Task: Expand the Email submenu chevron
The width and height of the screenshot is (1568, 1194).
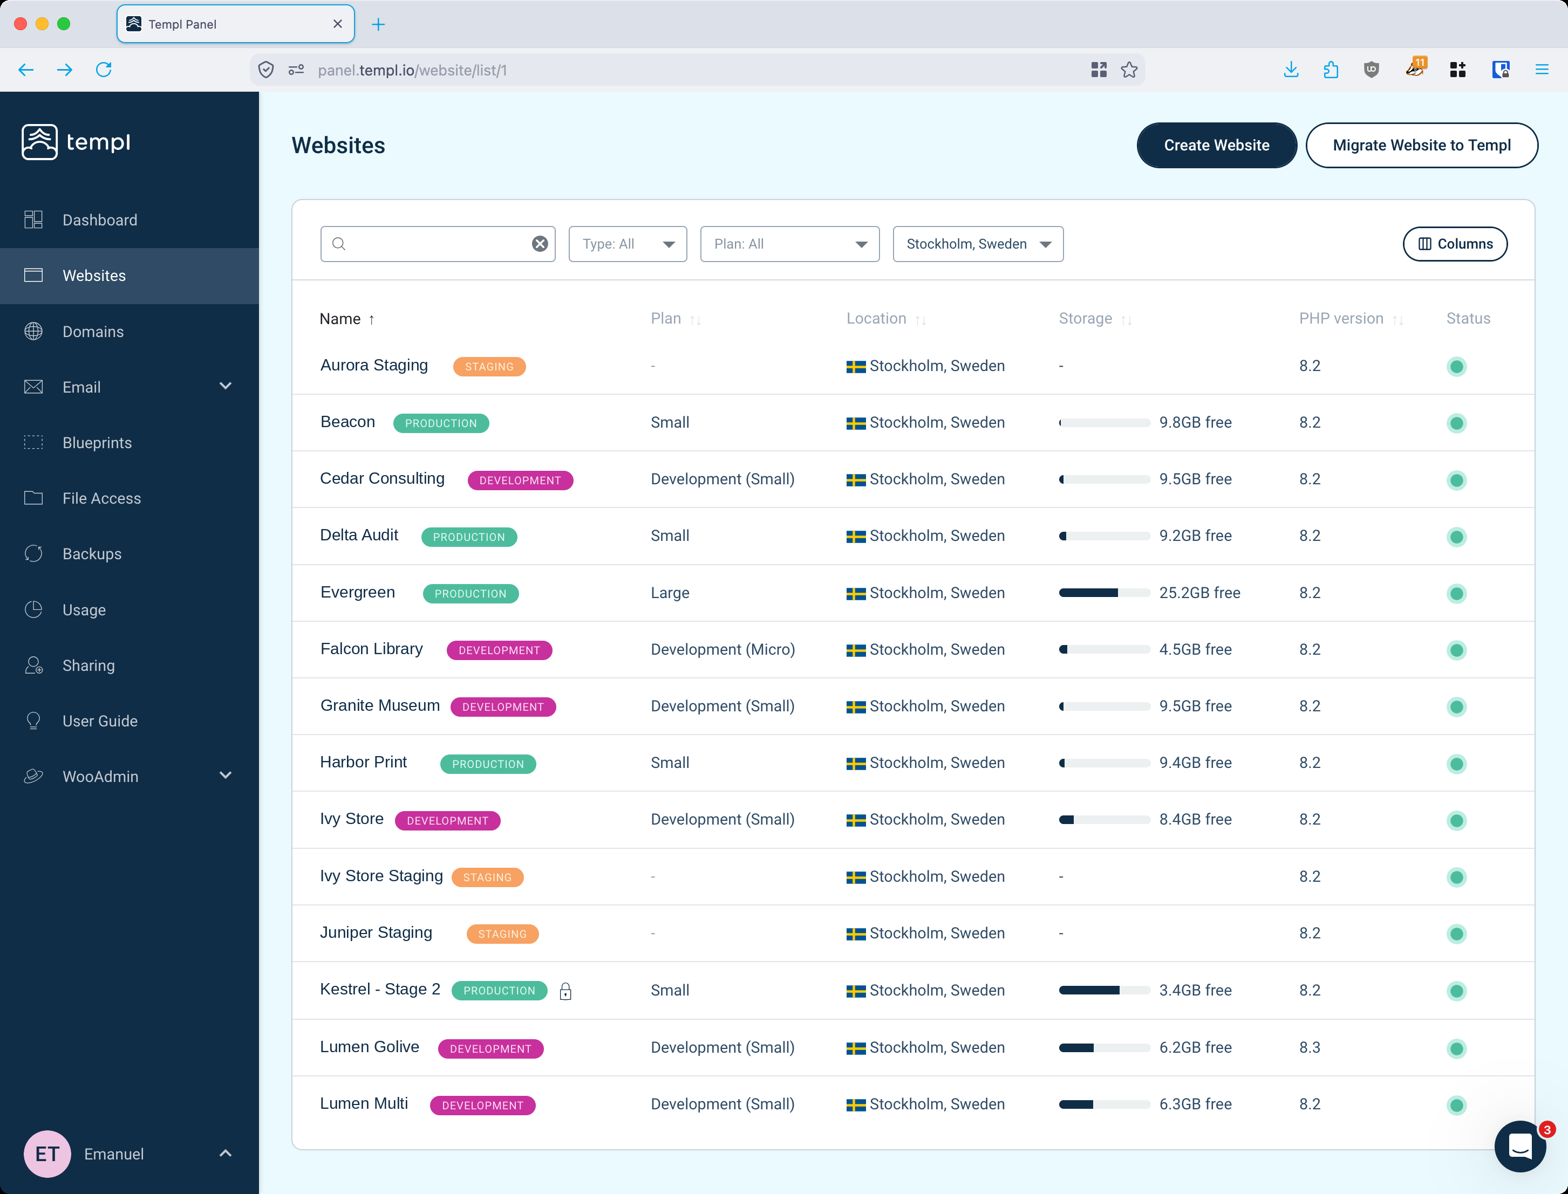Action: coord(226,386)
